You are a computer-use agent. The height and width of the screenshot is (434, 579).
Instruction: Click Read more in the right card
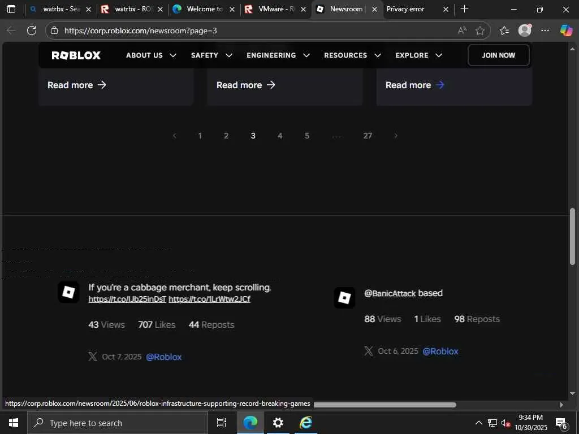coord(414,85)
